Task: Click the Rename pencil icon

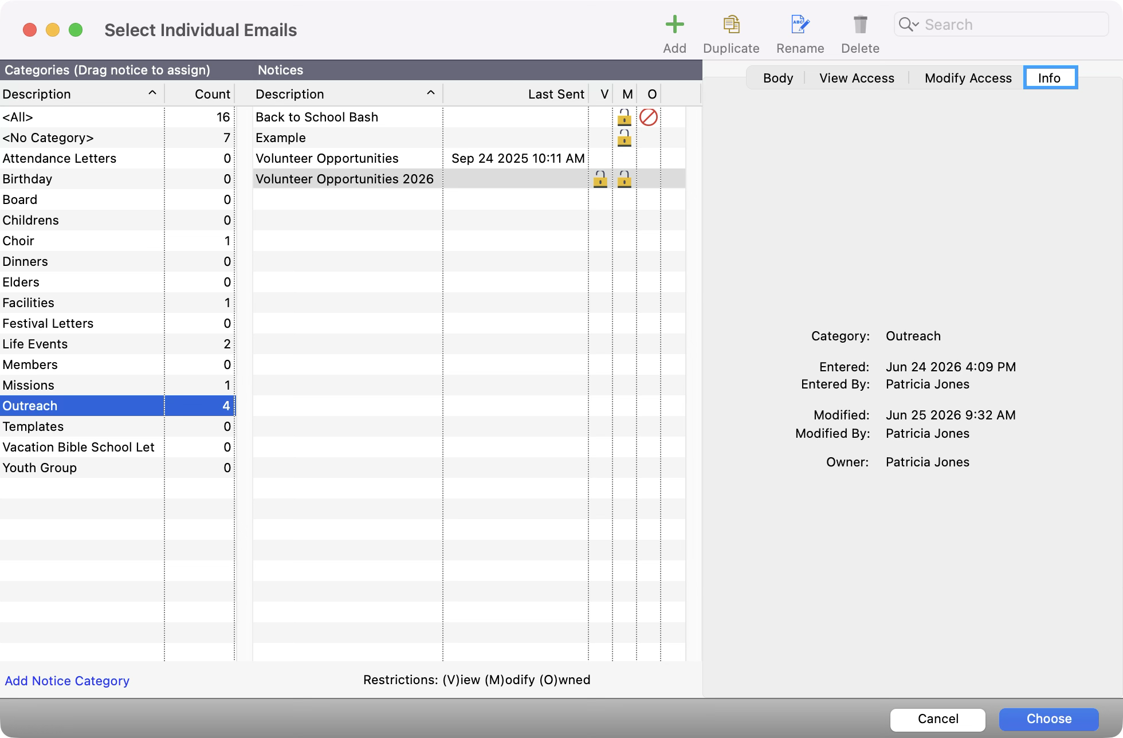Action: coord(800,25)
